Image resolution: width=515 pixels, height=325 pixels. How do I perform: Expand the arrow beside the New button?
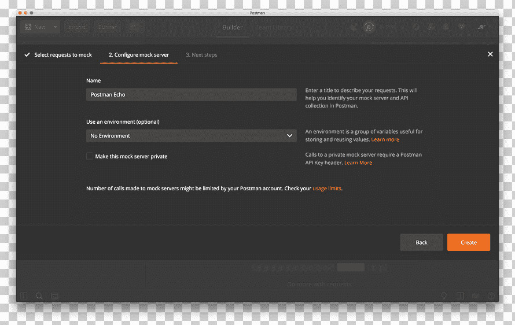pyautogui.click(x=55, y=27)
